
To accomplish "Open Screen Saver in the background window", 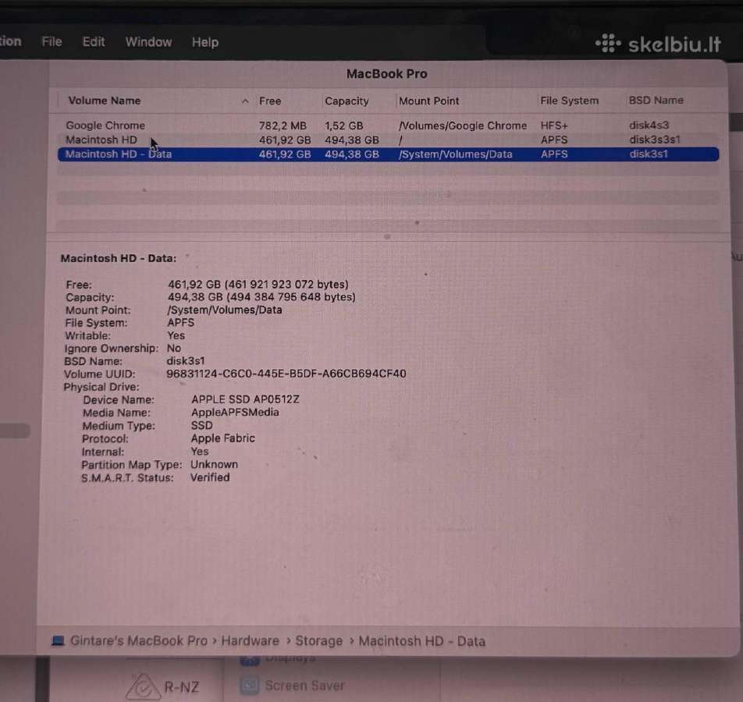I will (x=304, y=686).
